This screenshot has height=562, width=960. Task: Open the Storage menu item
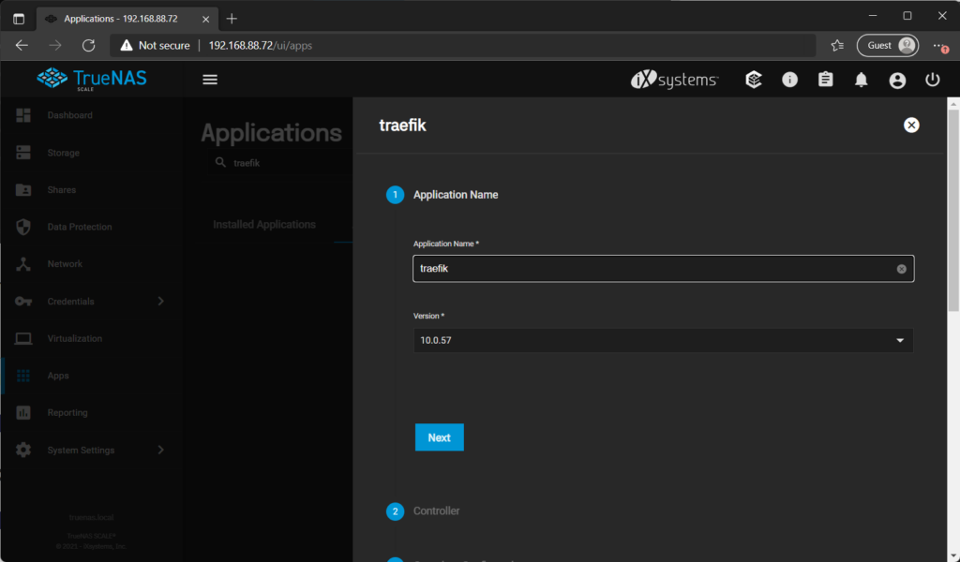[64, 153]
